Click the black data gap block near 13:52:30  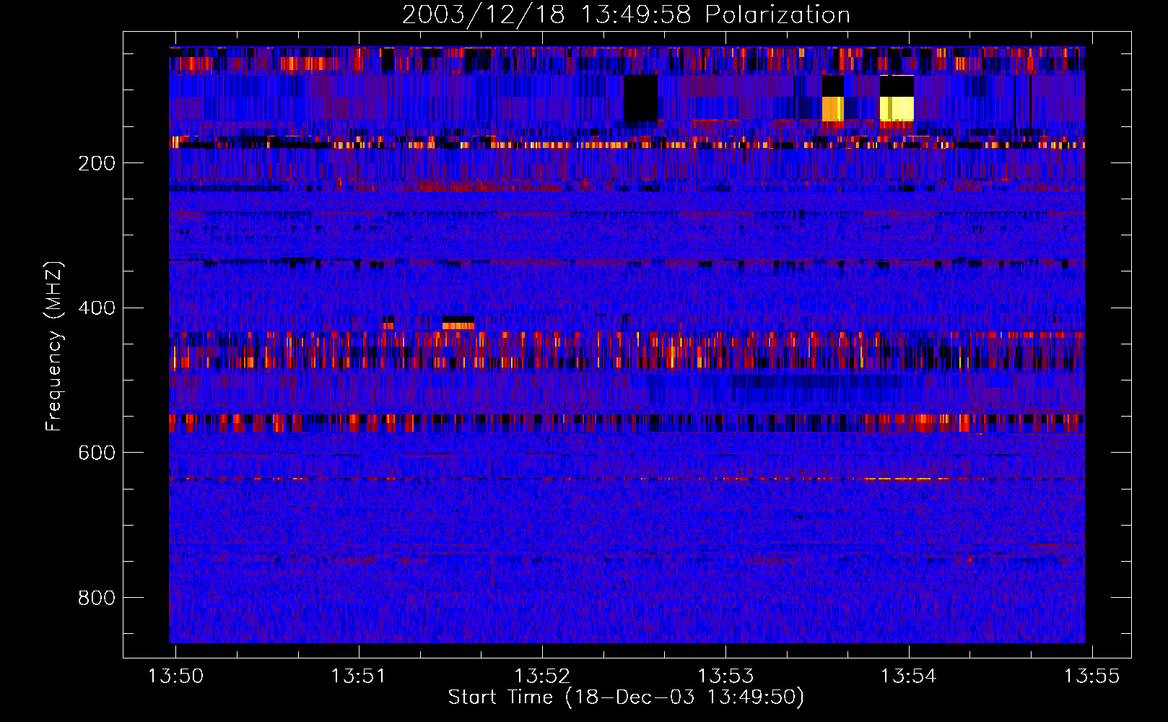click(x=641, y=97)
